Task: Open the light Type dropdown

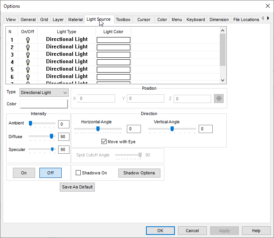Action: (44, 93)
